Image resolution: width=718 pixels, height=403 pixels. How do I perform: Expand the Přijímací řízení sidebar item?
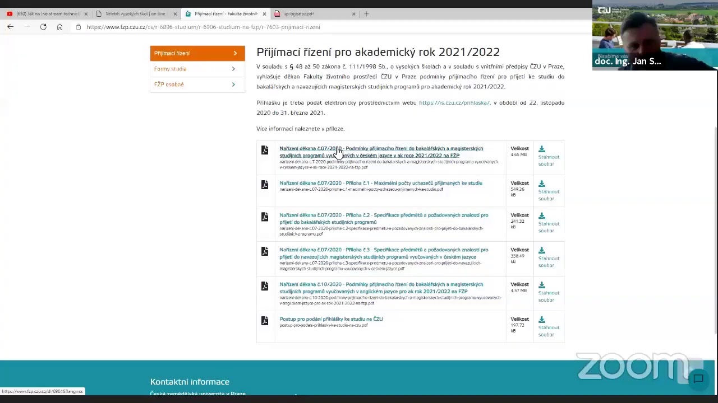coord(197,53)
